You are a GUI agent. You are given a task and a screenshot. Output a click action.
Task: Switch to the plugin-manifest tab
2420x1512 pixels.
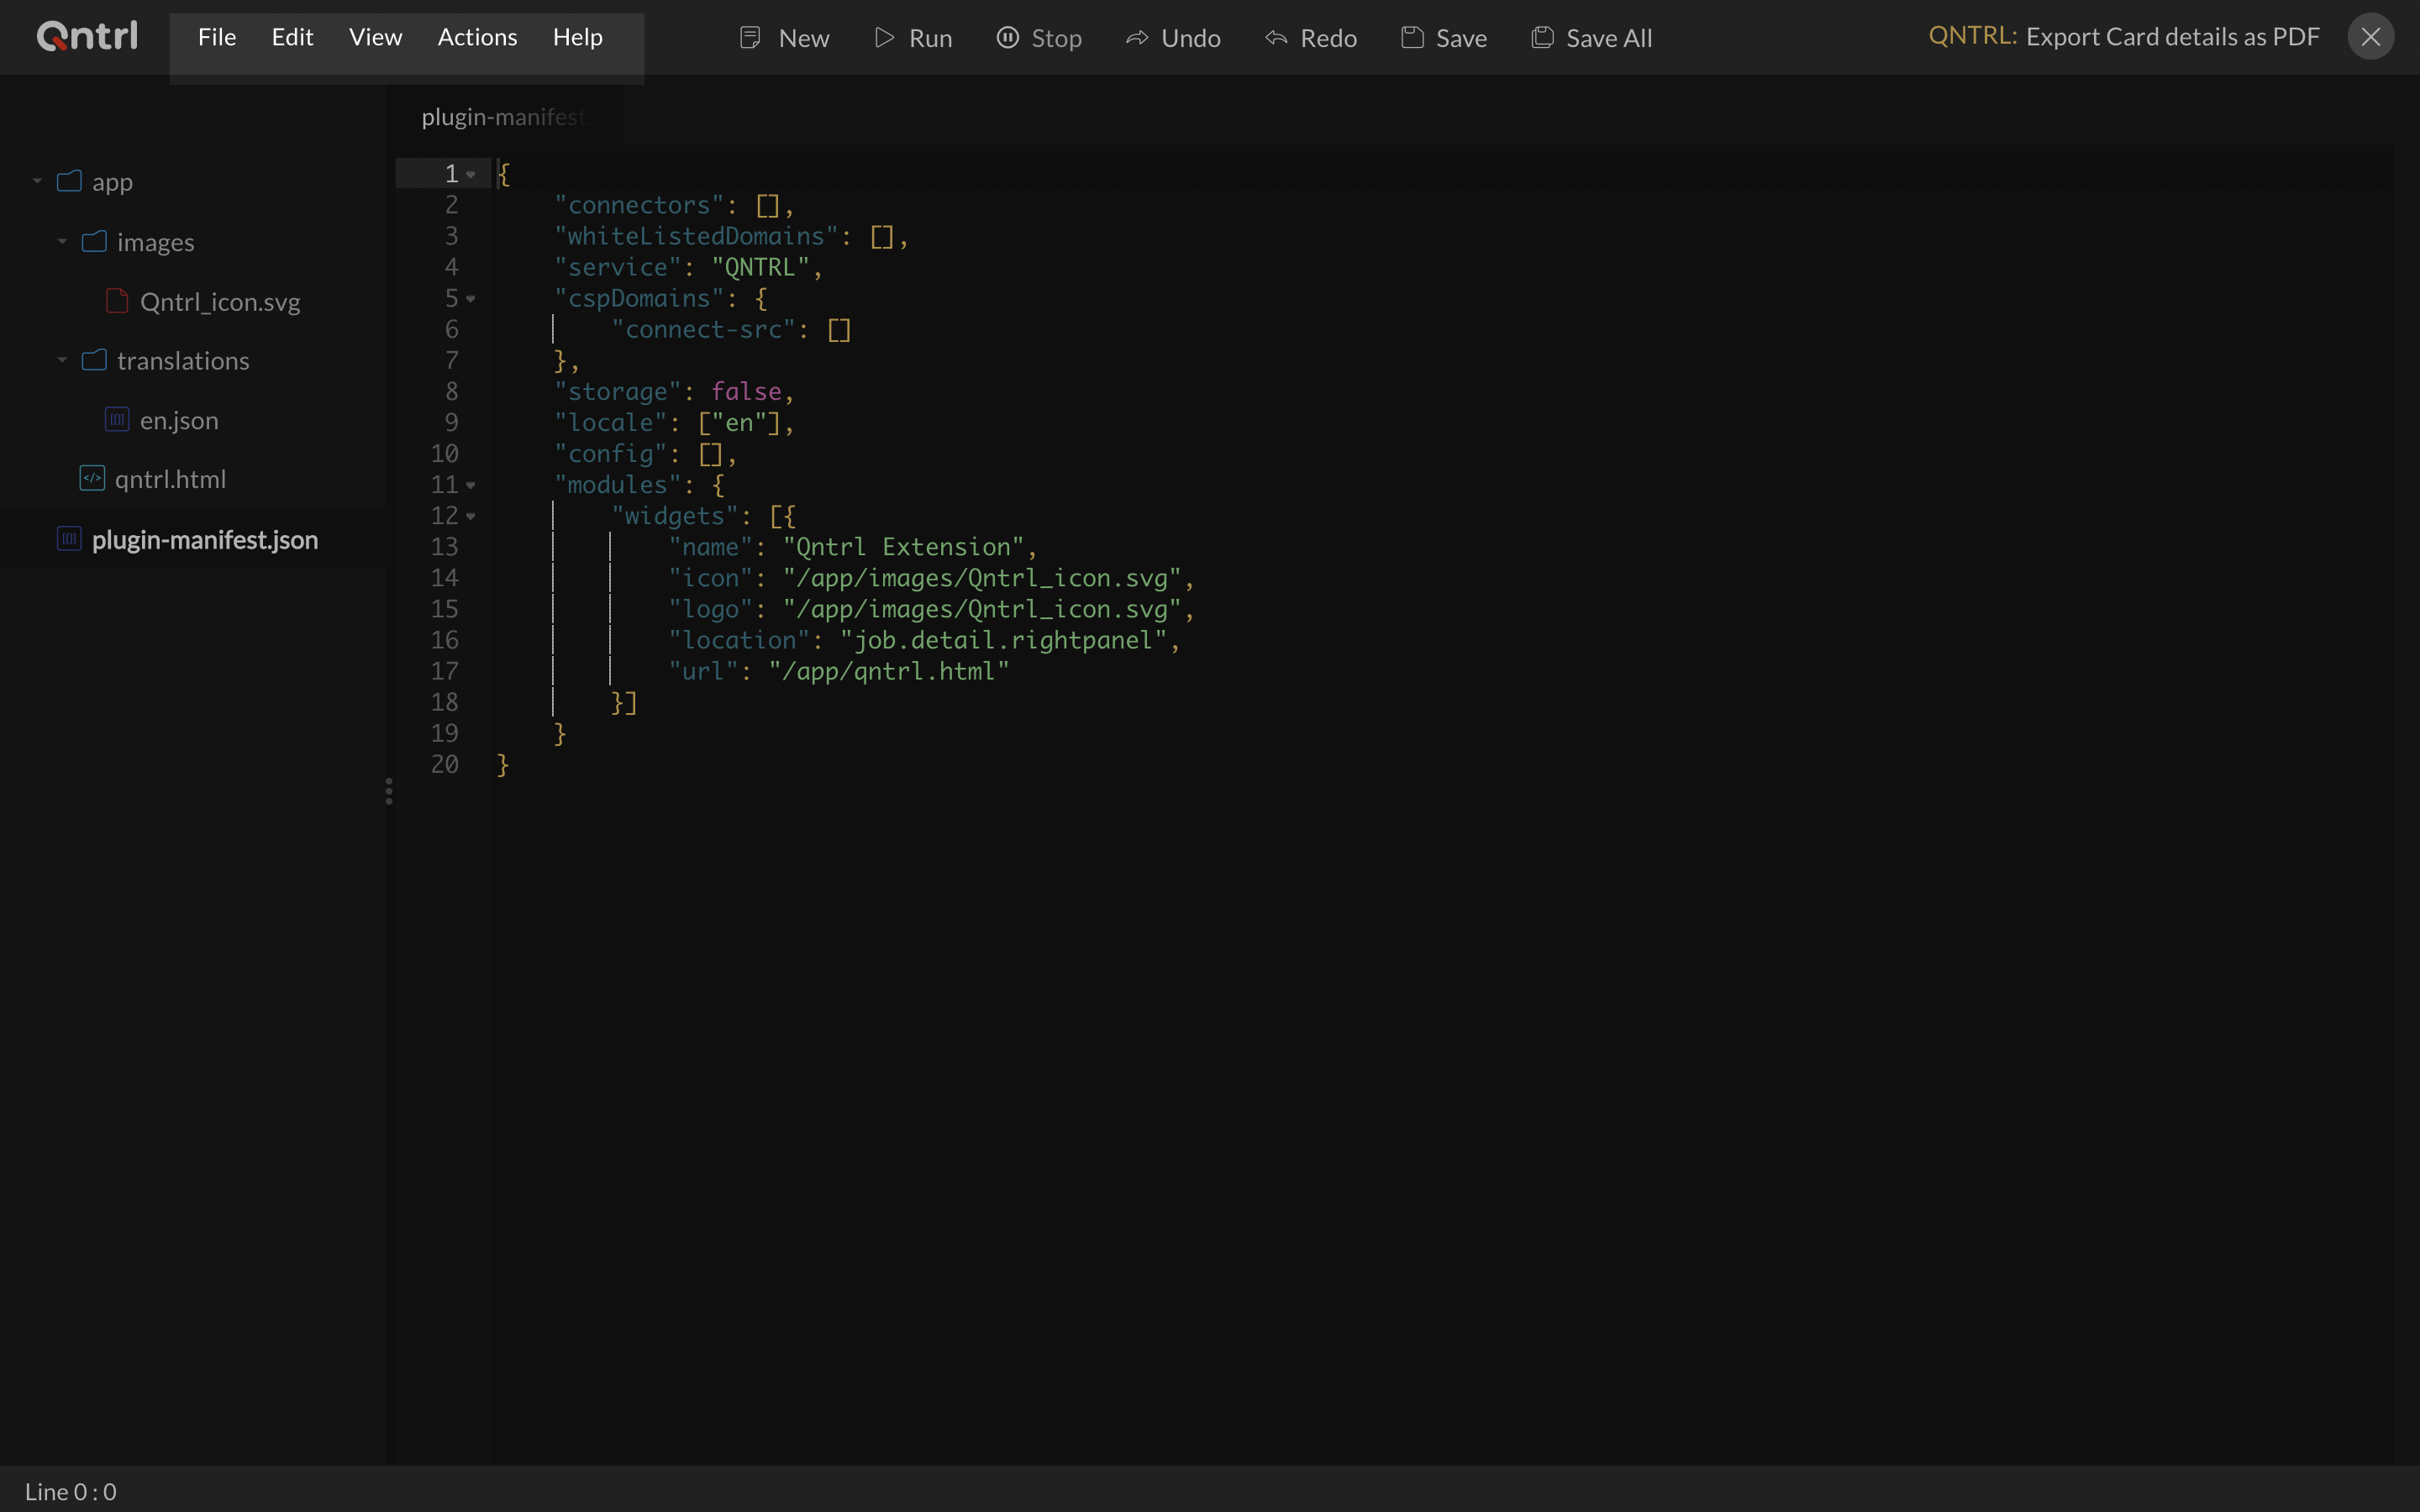(505, 117)
